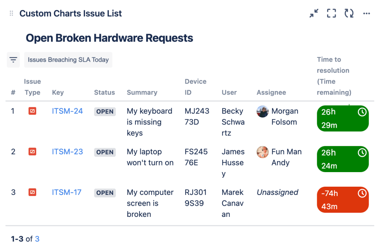Viewport: 382px width, 252px height.
Task: Click the clock icon on the 26h 29m badge
Action: point(362,112)
